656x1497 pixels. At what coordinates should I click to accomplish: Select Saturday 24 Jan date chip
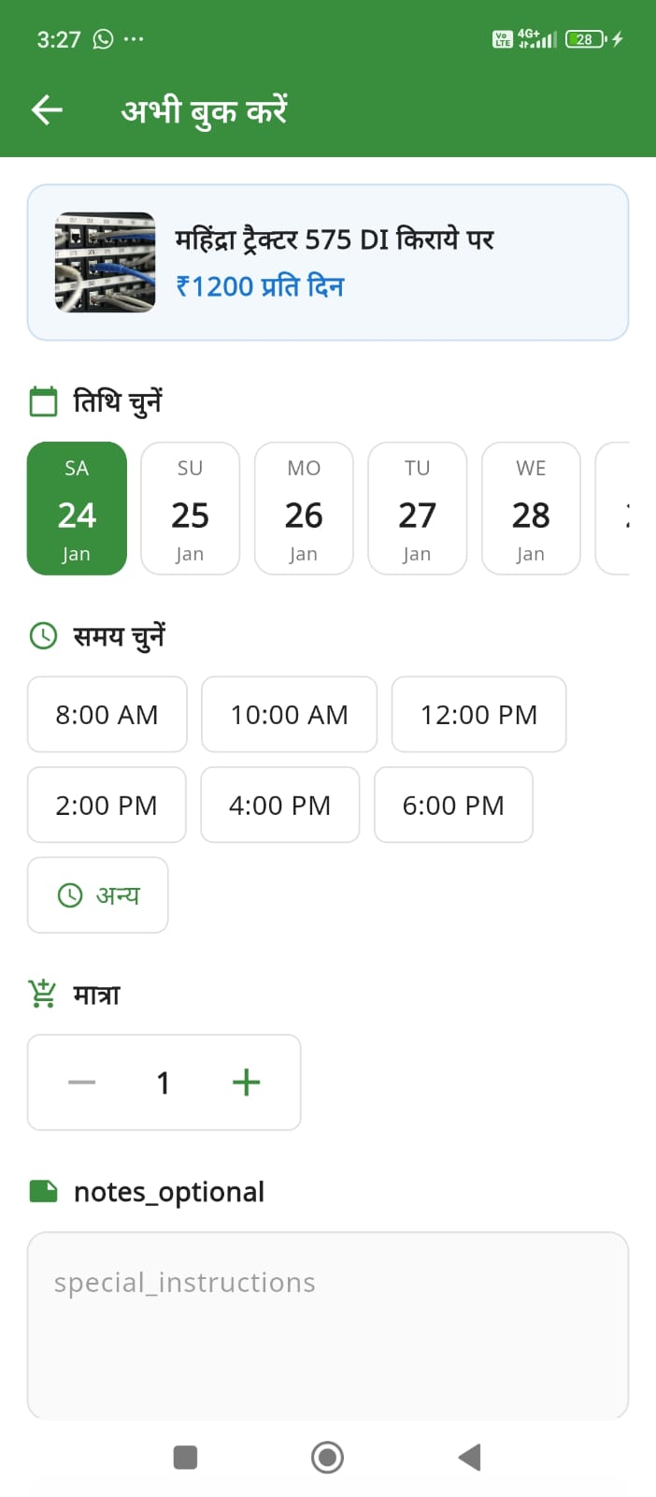tap(77, 509)
